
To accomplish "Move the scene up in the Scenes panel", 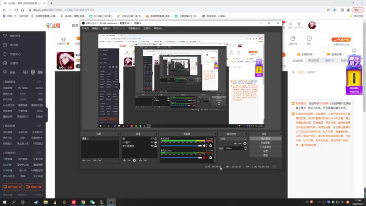I will point(95,161).
